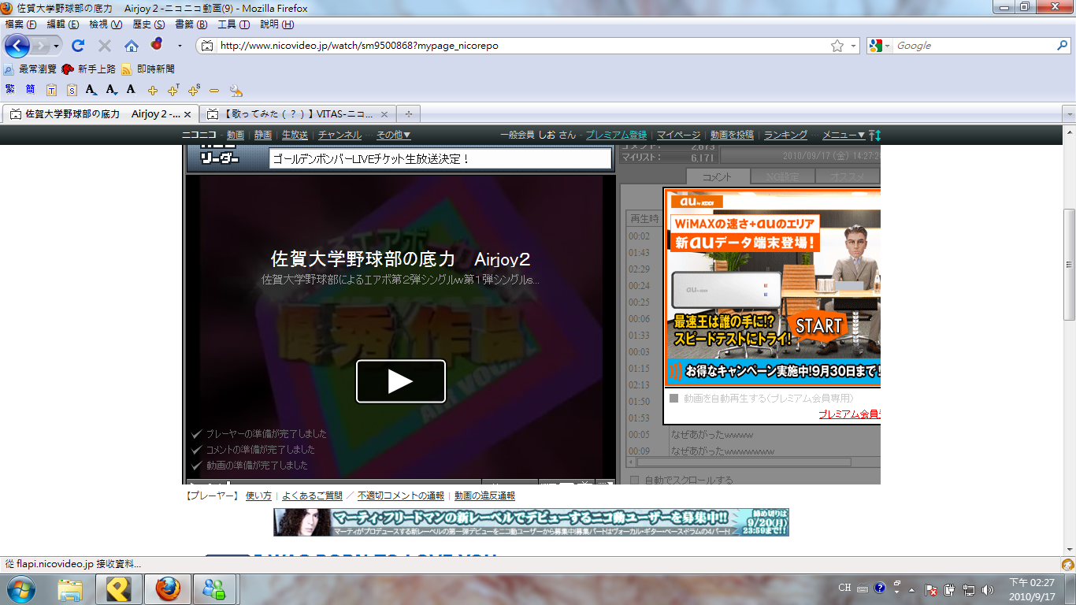Open the 生放送 link
Screen dimensions: 1076x605
[295, 135]
